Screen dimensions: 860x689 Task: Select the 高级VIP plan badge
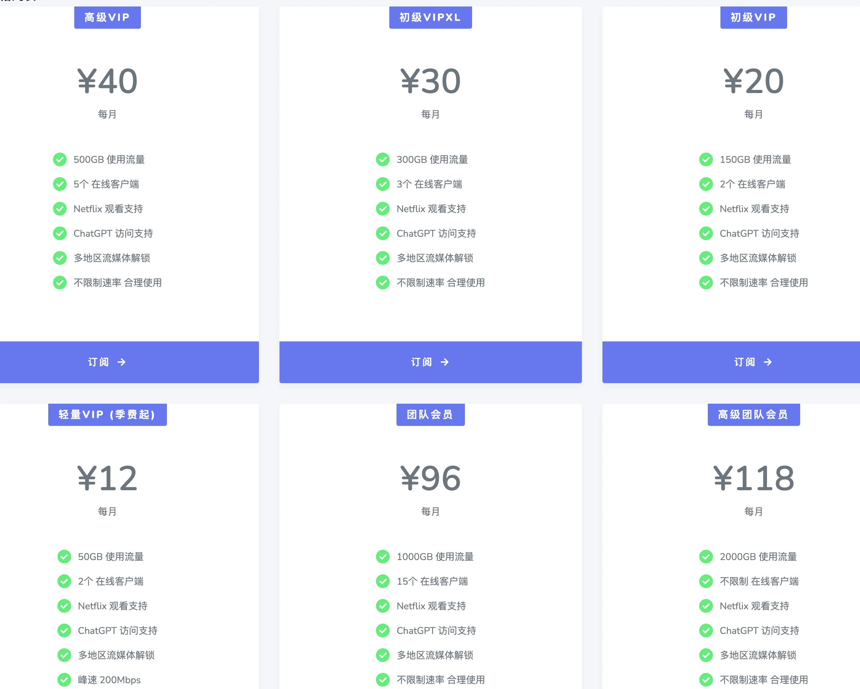(x=107, y=17)
